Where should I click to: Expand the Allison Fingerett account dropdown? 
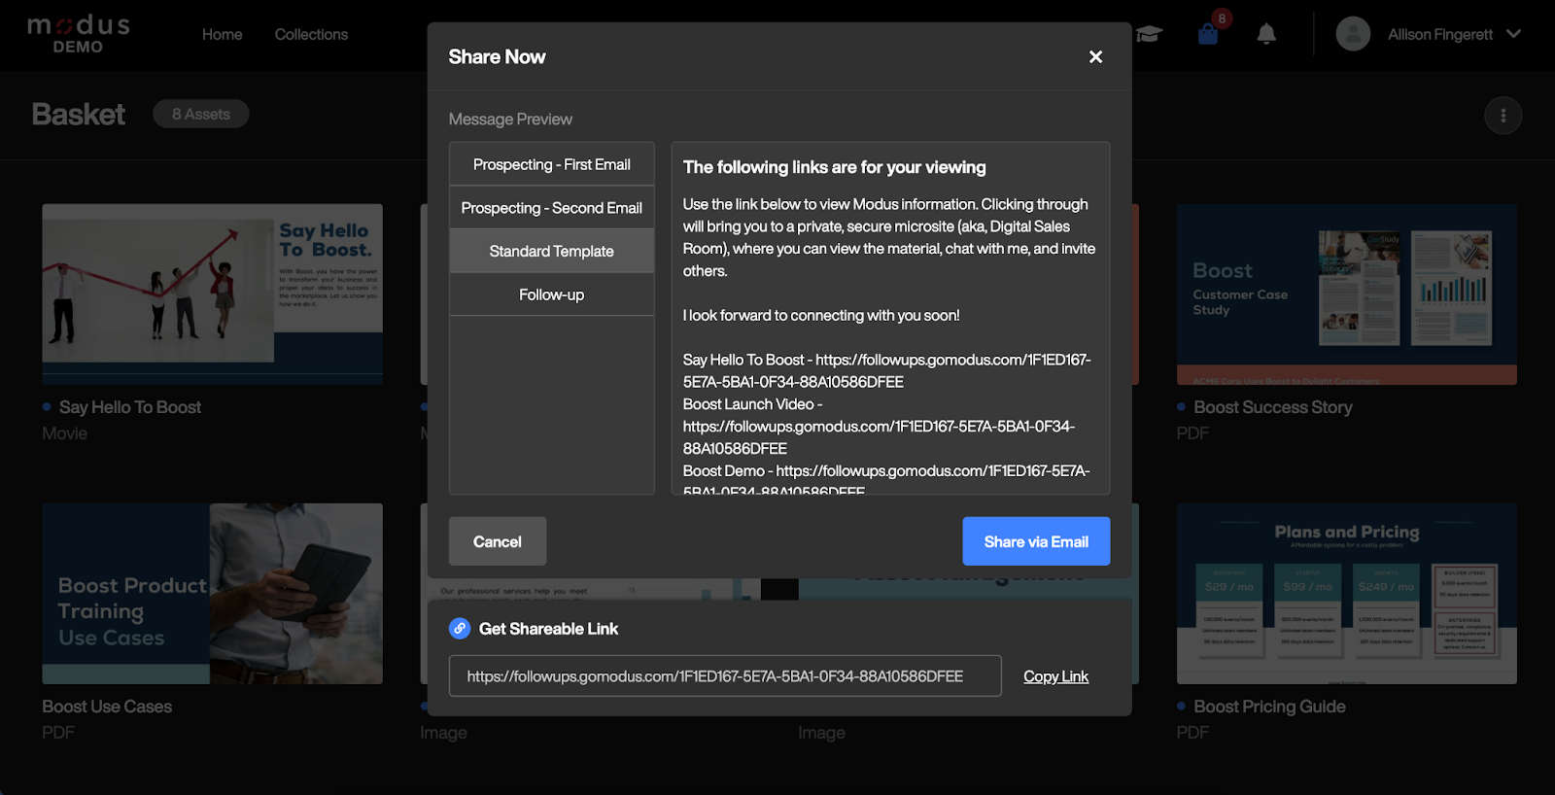(1513, 34)
